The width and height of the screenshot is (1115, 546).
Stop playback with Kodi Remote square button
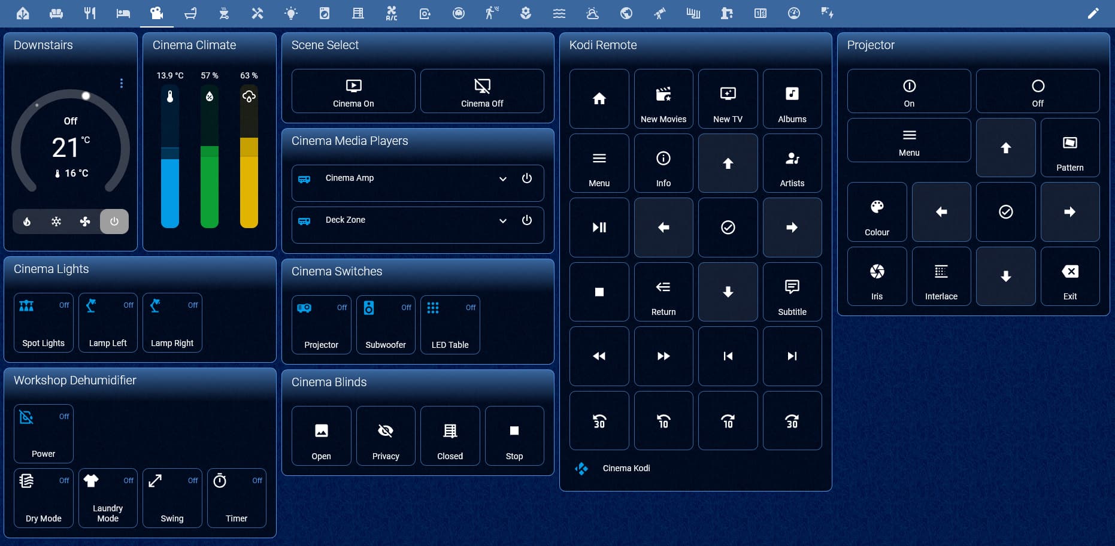pos(599,292)
